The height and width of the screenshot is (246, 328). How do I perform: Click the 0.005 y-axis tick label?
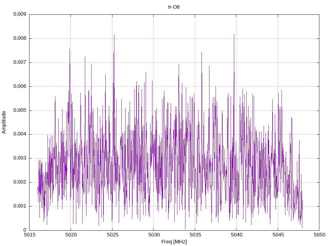(x=20, y=110)
